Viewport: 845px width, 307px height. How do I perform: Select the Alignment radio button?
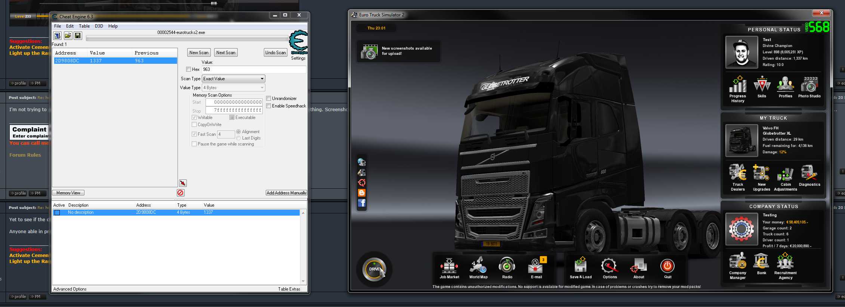coord(238,132)
